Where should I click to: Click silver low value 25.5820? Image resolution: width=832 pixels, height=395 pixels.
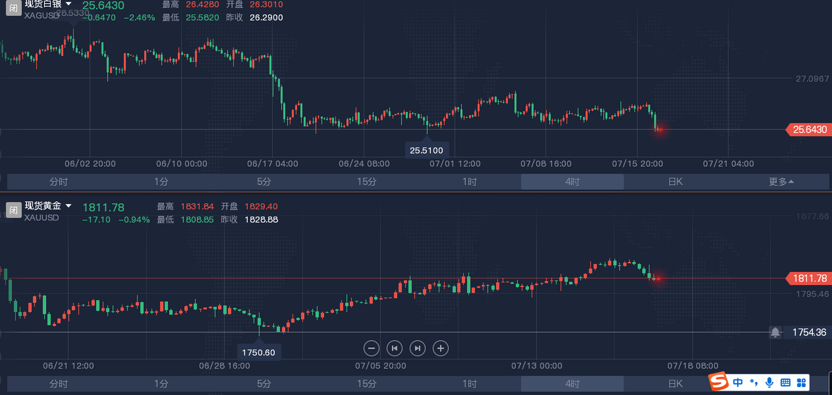(x=203, y=17)
